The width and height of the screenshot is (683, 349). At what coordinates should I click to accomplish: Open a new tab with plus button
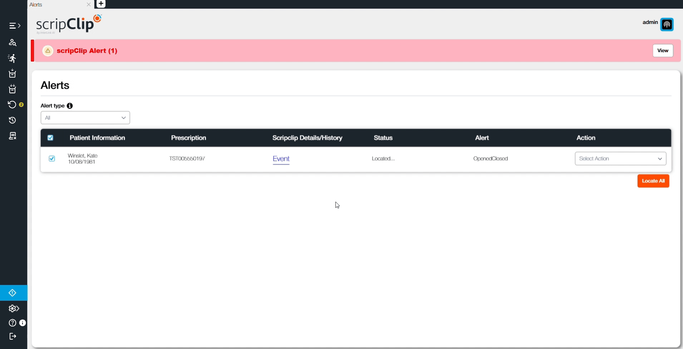tap(101, 4)
